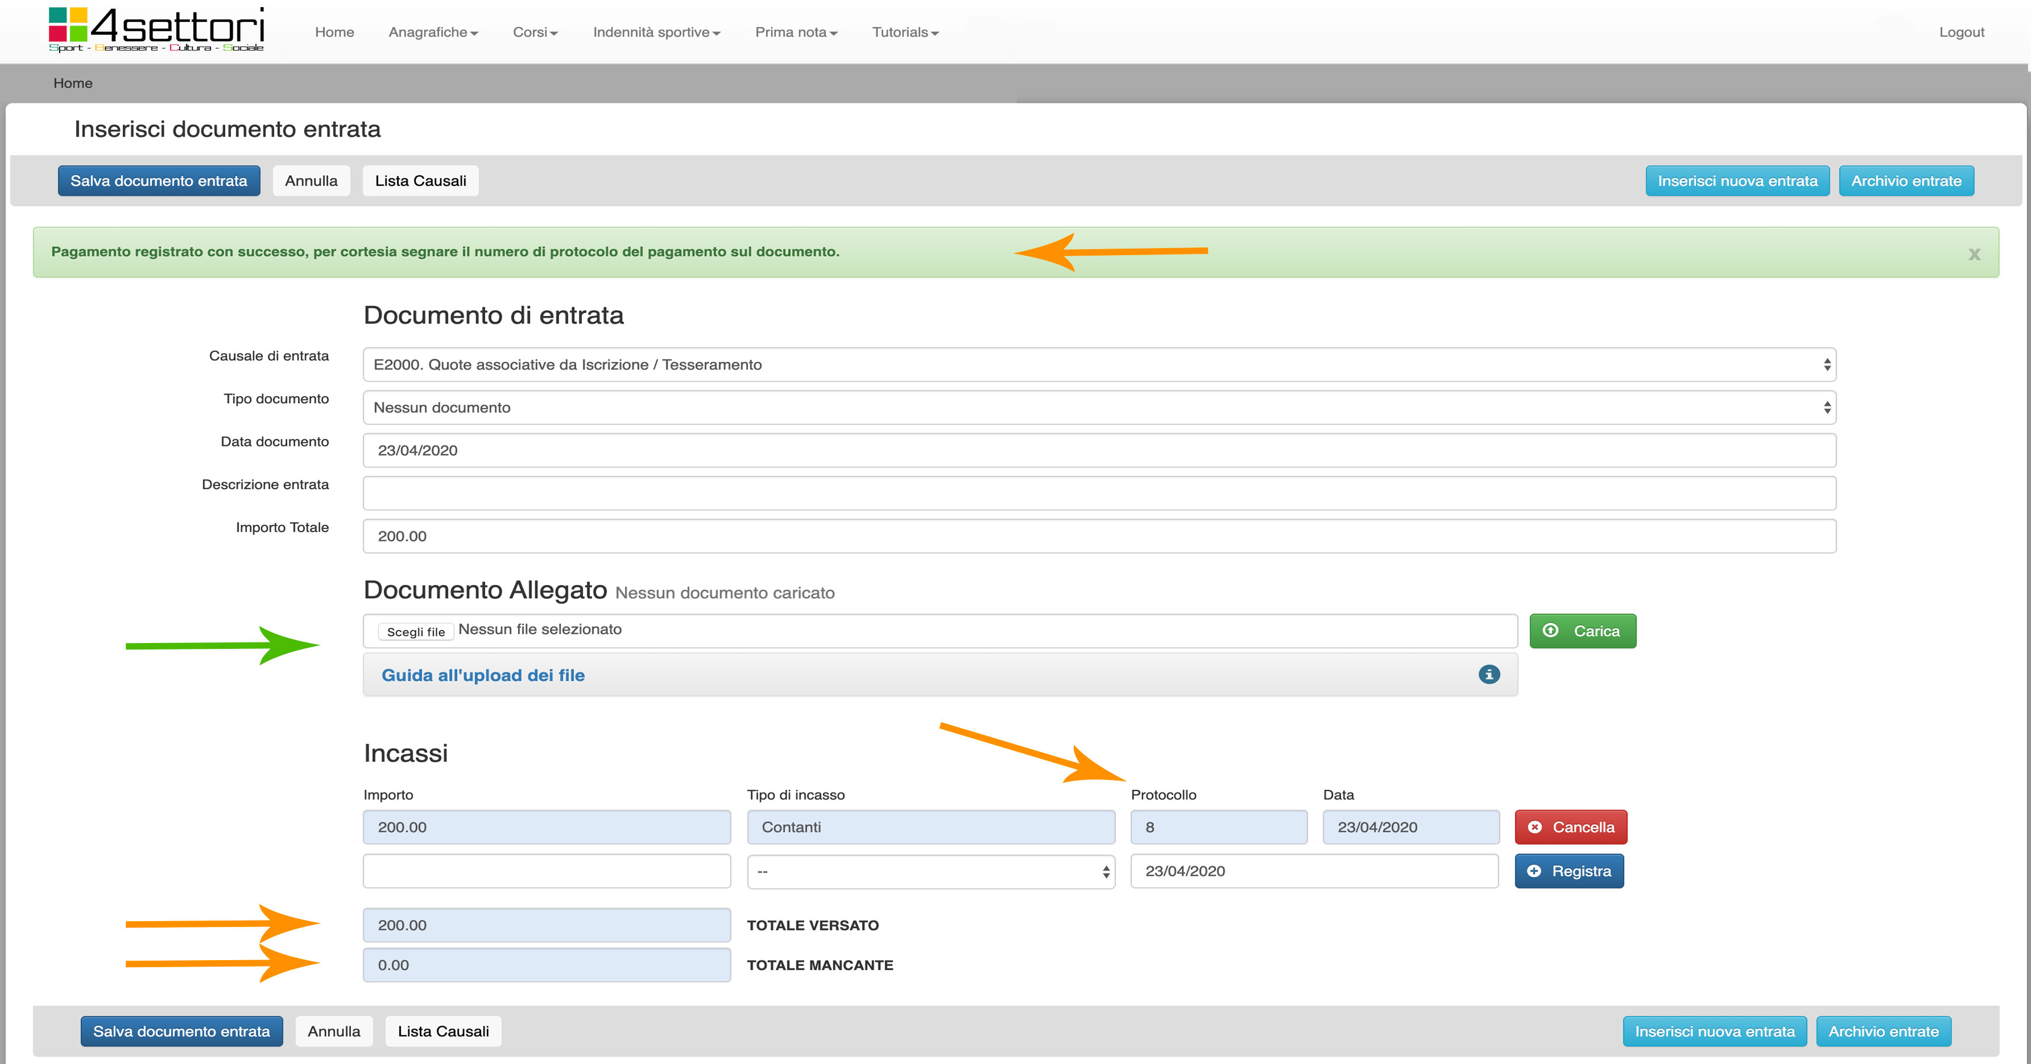Click the 4settori logo
The width and height of the screenshot is (2031, 1064).
[x=156, y=30]
